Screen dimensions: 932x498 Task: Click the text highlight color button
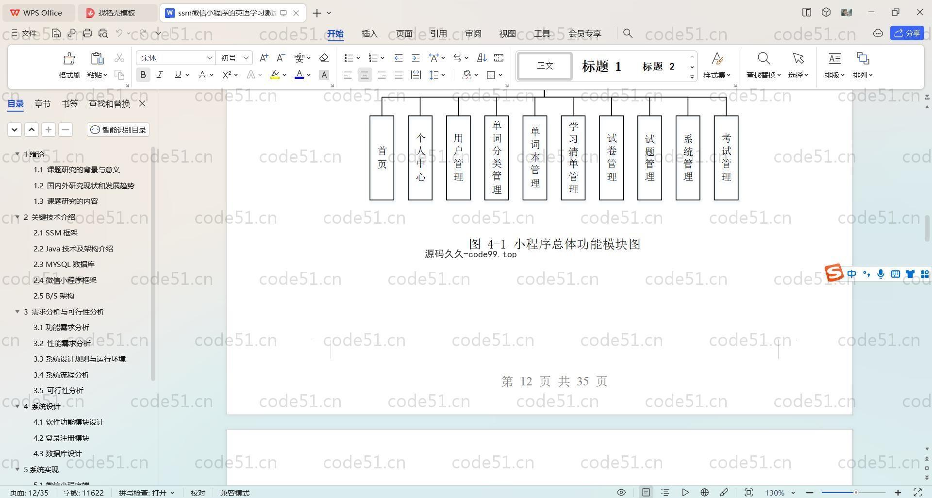[x=275, y=75]
